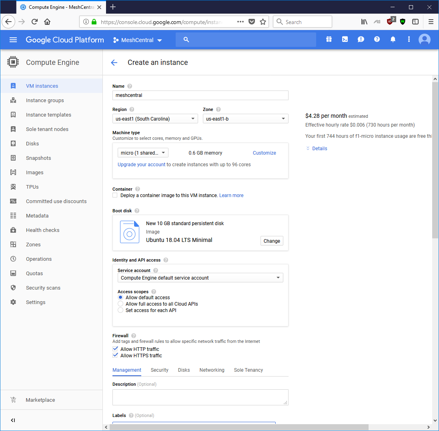Click the horizontal scrollbar at the bottom
Image resolution: width=439 pixels, height=431 pixels.
tap(239, 427)
